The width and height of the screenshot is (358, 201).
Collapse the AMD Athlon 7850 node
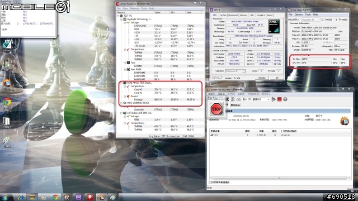(121, 83)
